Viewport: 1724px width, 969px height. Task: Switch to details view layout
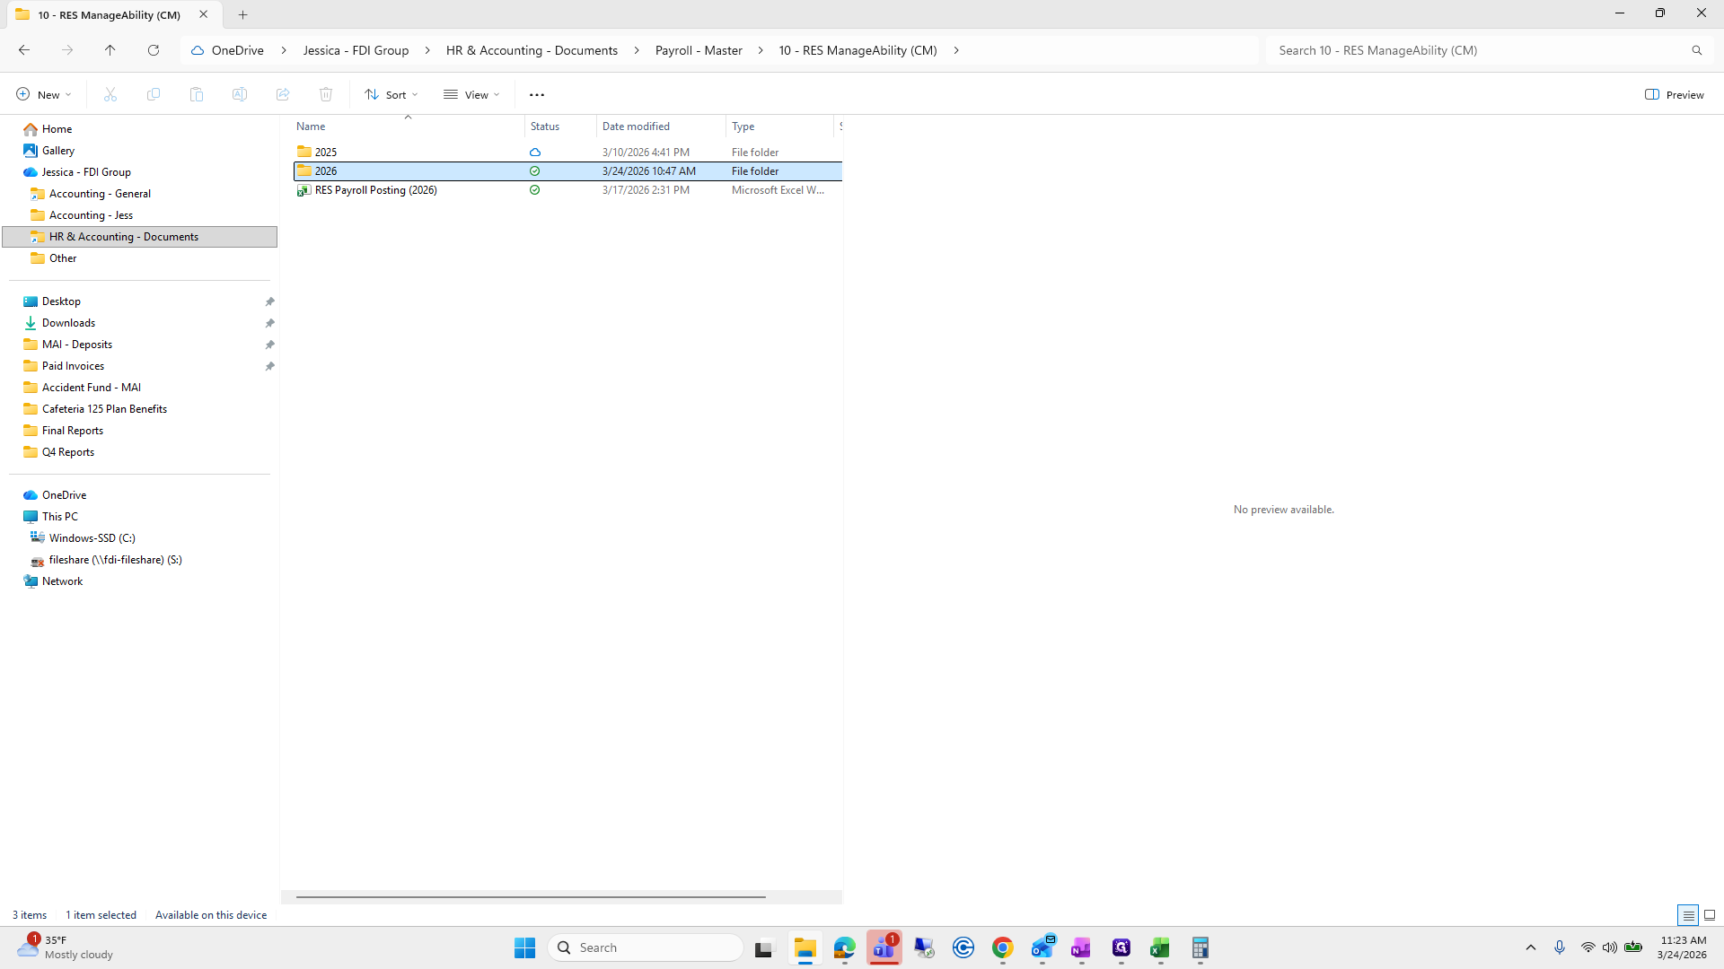click(1689, 915)
